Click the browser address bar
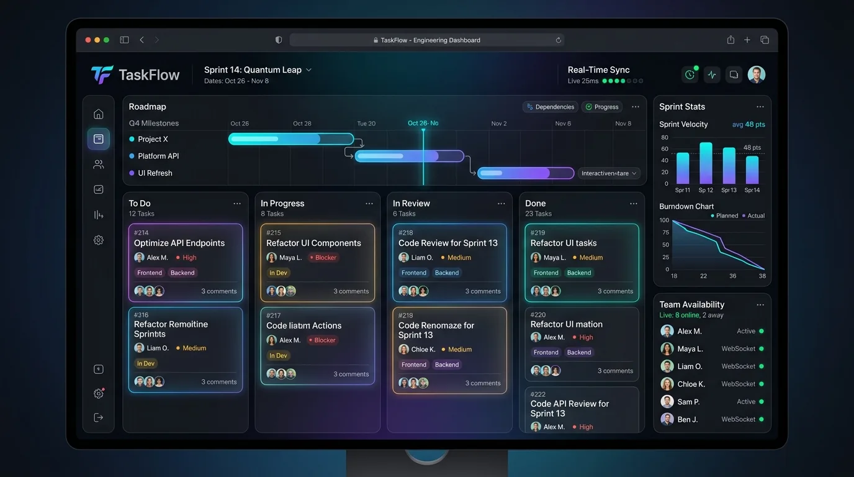The image size is (854, 477). 427,40
